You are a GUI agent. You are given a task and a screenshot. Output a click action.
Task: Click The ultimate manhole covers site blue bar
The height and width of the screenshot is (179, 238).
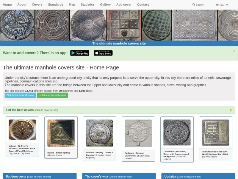pos(119,43)
